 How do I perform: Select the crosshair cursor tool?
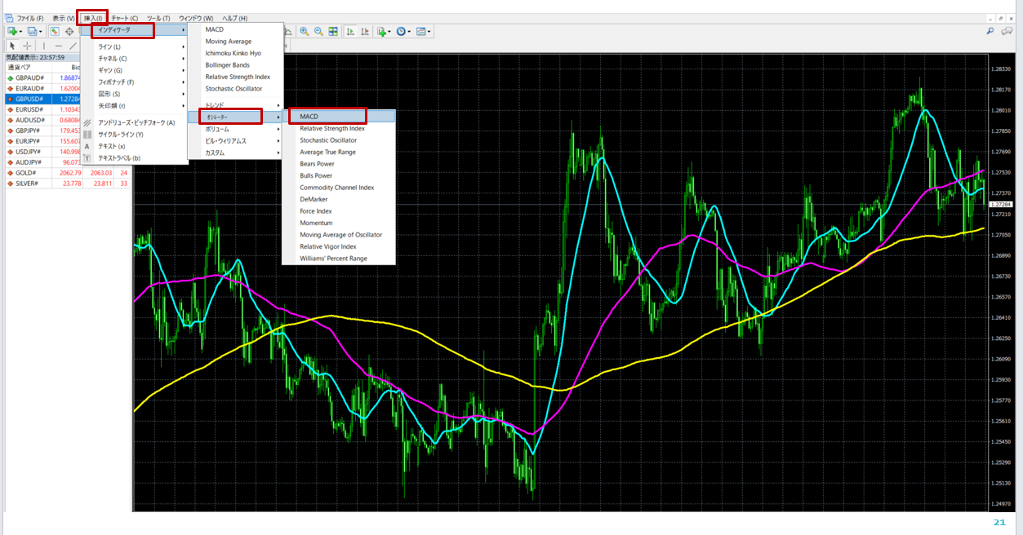27,46
